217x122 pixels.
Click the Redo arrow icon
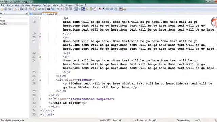click(x=43, y=9)
